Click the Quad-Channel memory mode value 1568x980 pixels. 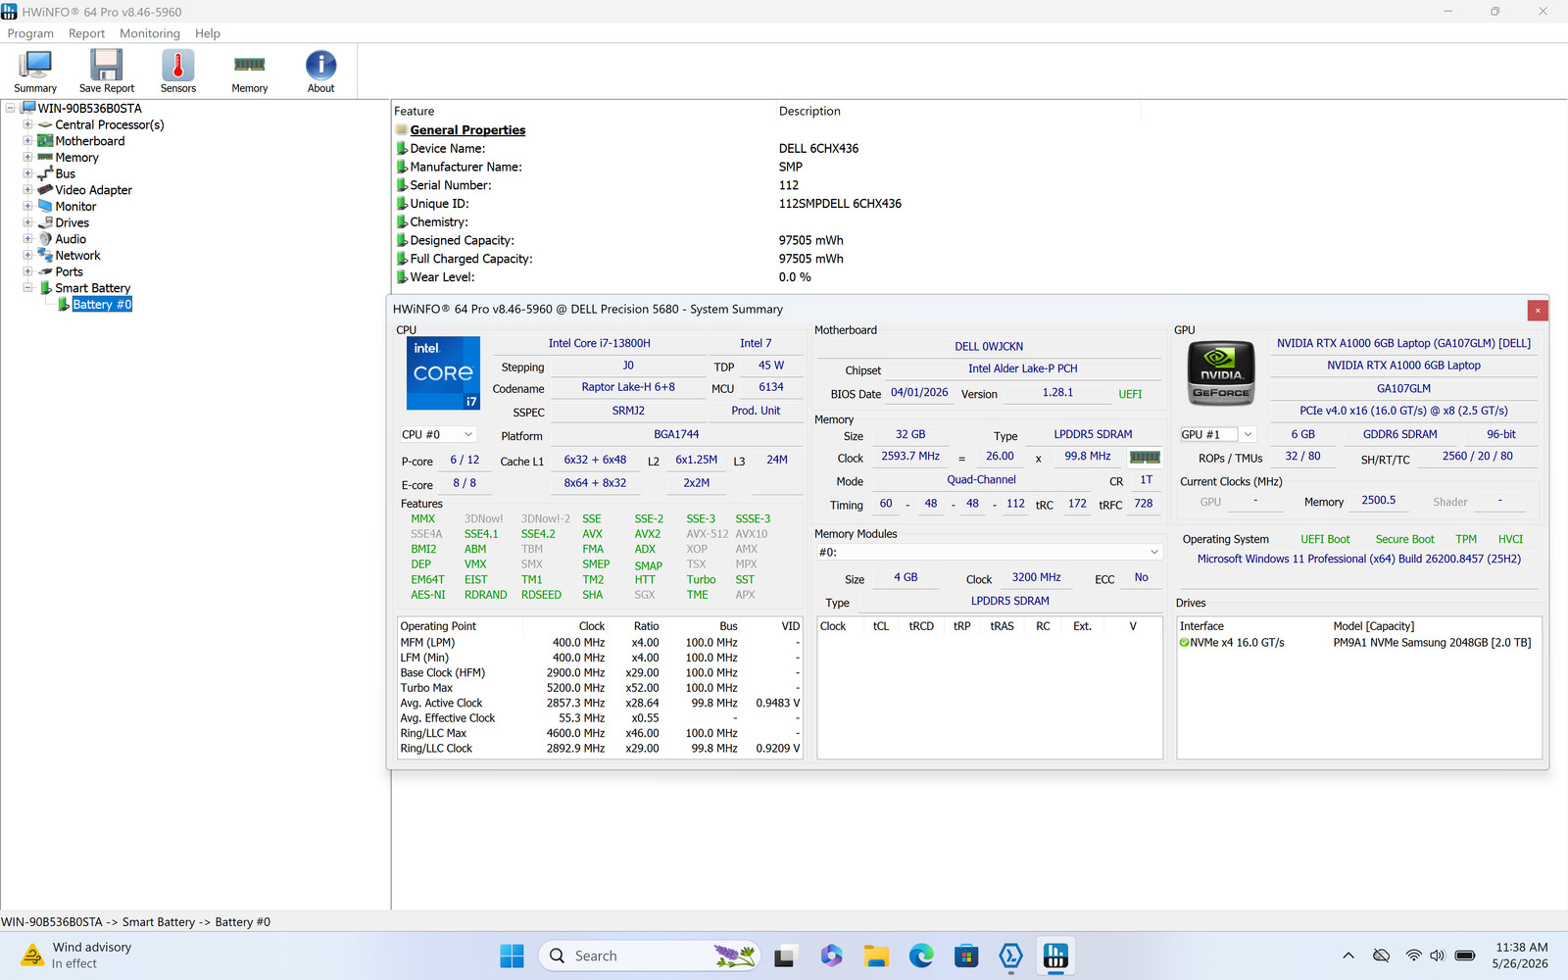[981, 480]
